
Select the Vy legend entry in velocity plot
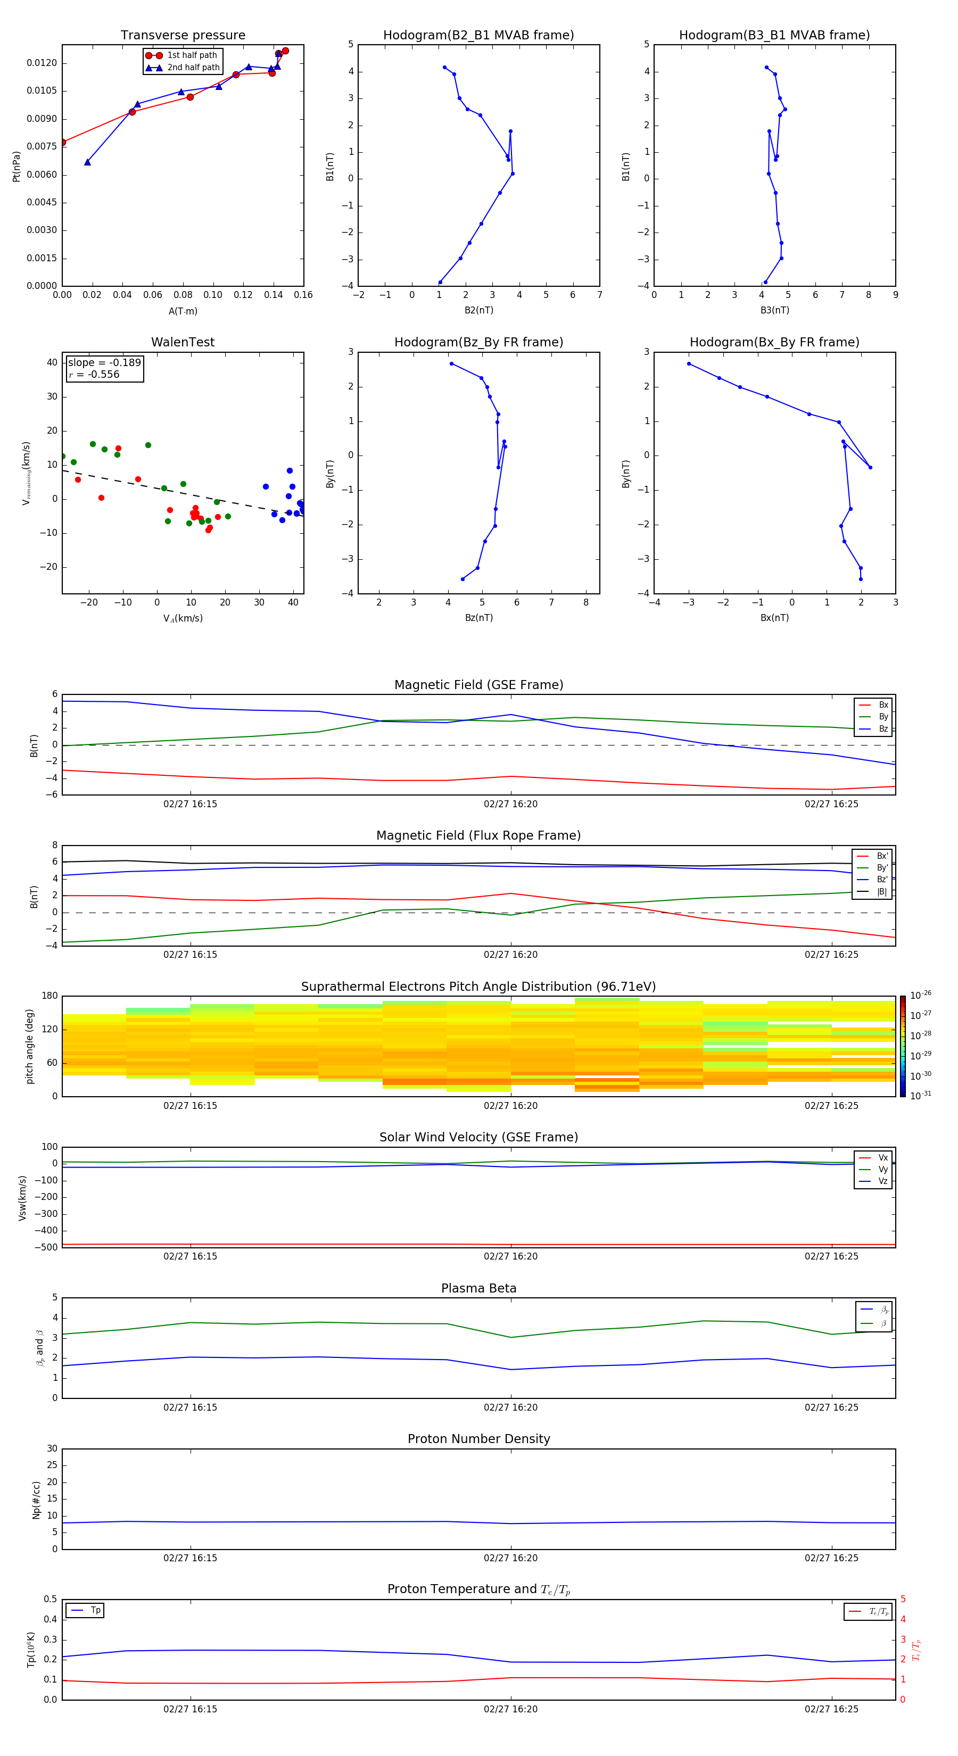(873, 1169)
